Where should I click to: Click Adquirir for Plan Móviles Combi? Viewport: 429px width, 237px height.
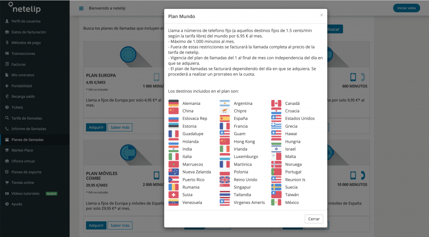pos(96,225)
